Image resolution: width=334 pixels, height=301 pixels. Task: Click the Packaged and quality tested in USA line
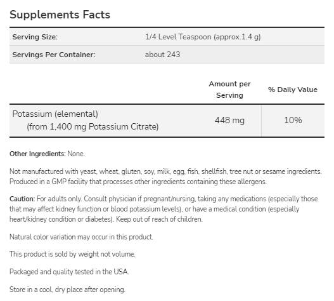point(69,272)
